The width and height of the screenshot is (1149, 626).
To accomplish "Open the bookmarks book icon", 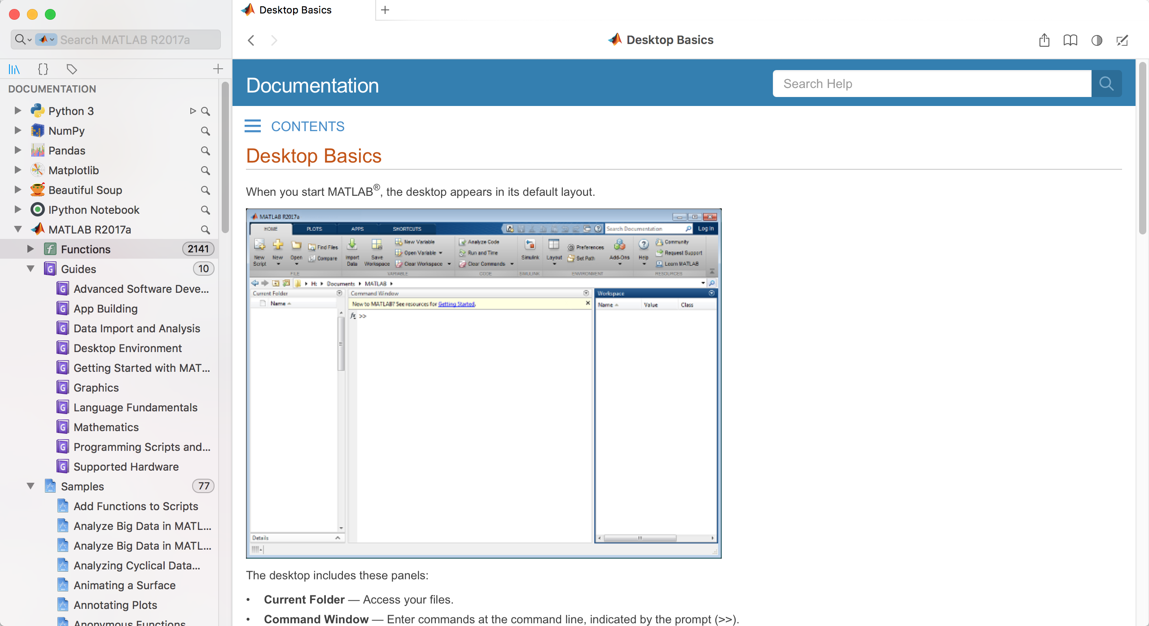I will pos(1070,40).
